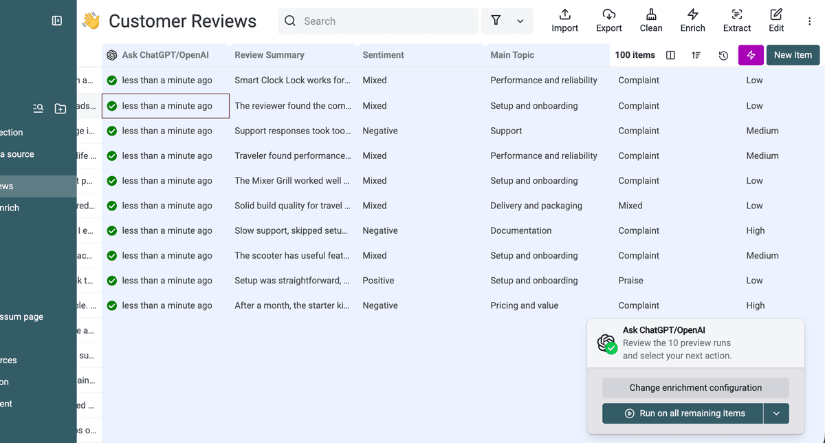Collapse the sidebar panel icon
The height and width of the screenshot is (443, 825).
pyautogui.click(x=57, y=21)
